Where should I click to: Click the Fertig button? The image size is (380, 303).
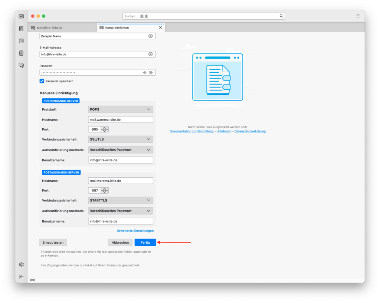point(145,243)
